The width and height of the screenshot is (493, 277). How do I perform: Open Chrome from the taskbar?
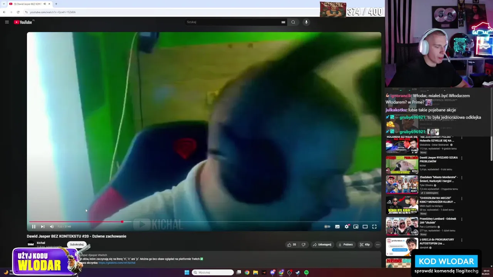coord(247,272)
